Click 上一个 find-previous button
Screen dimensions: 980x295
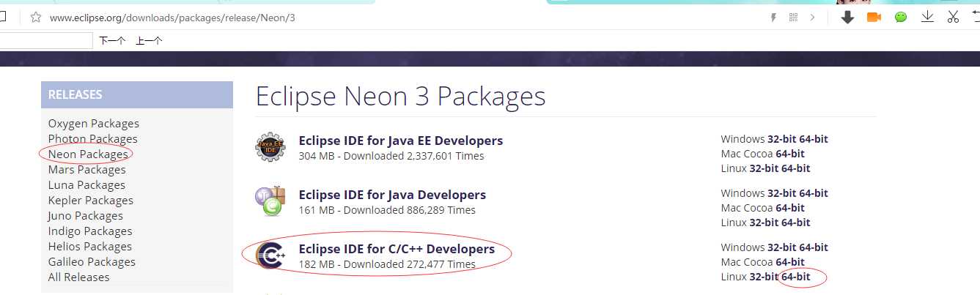coord(149,41)
